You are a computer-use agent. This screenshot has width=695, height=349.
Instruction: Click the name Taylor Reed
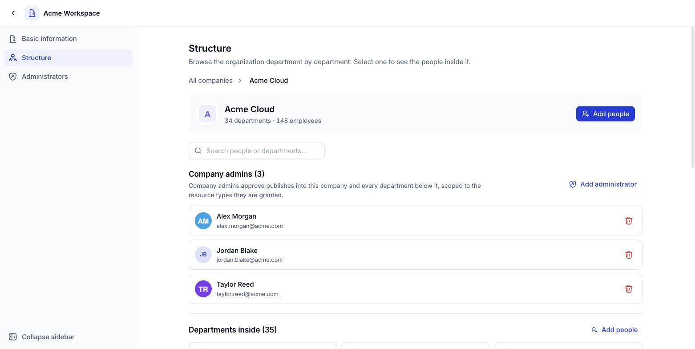click(x=235, y=284)
